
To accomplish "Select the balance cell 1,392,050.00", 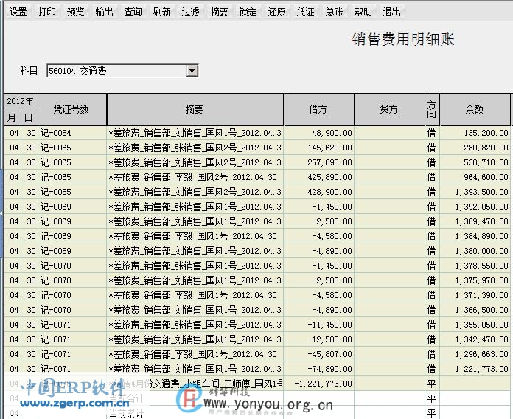I will coord(475,207).
